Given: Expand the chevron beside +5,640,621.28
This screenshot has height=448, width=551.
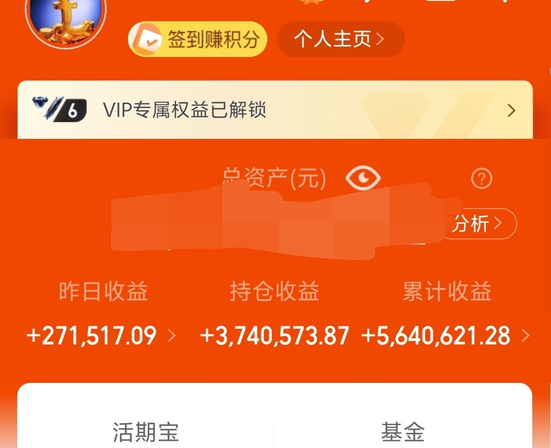Looking at the screenshot, I should click(x=526, y=335).
